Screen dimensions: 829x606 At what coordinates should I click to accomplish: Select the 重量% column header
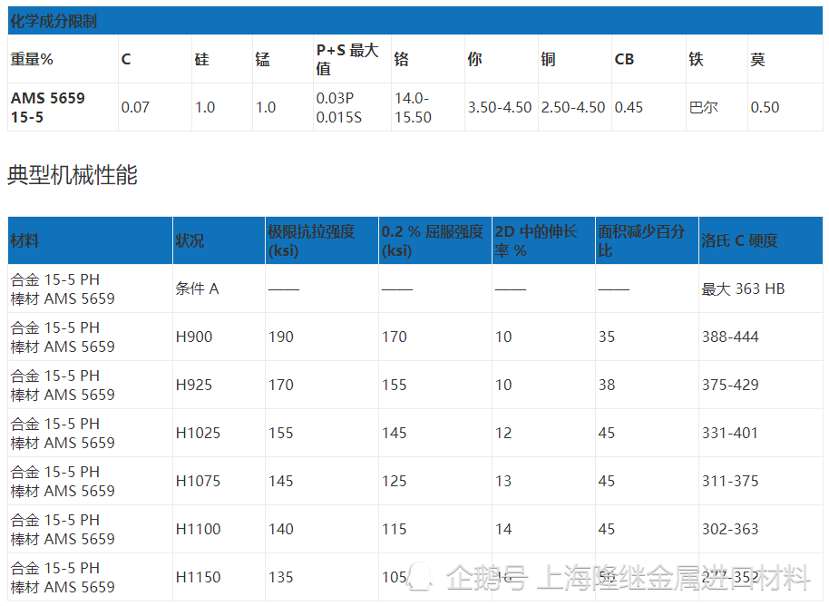coord(30,59)
